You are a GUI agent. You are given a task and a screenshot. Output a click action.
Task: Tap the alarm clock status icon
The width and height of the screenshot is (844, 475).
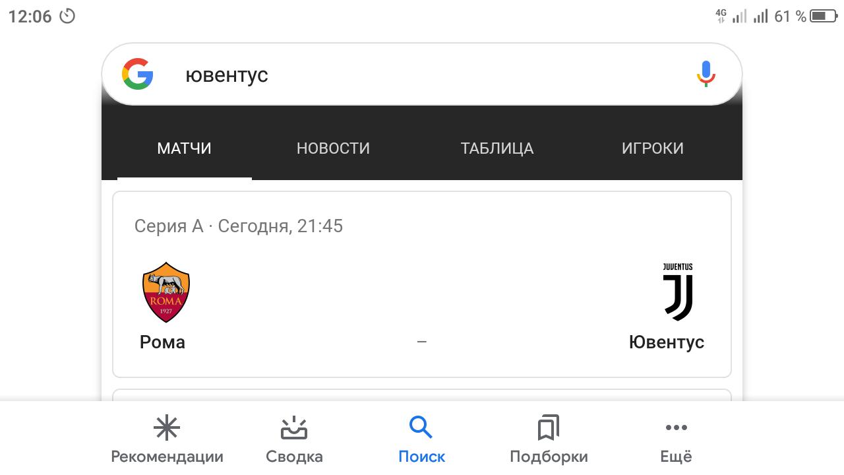click(x=67, y=16)
